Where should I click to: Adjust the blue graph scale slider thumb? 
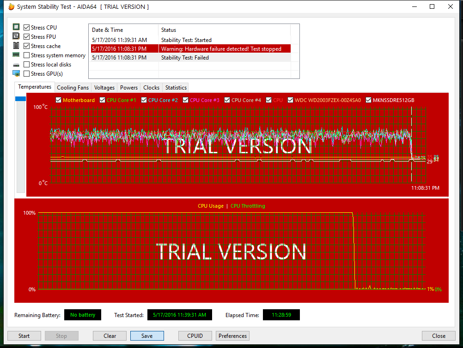point(21,99)
